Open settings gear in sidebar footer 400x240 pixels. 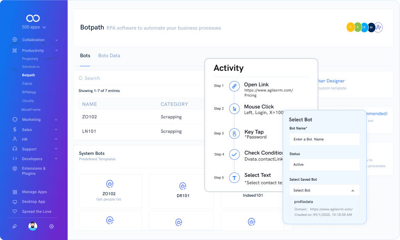coord(51,226)
